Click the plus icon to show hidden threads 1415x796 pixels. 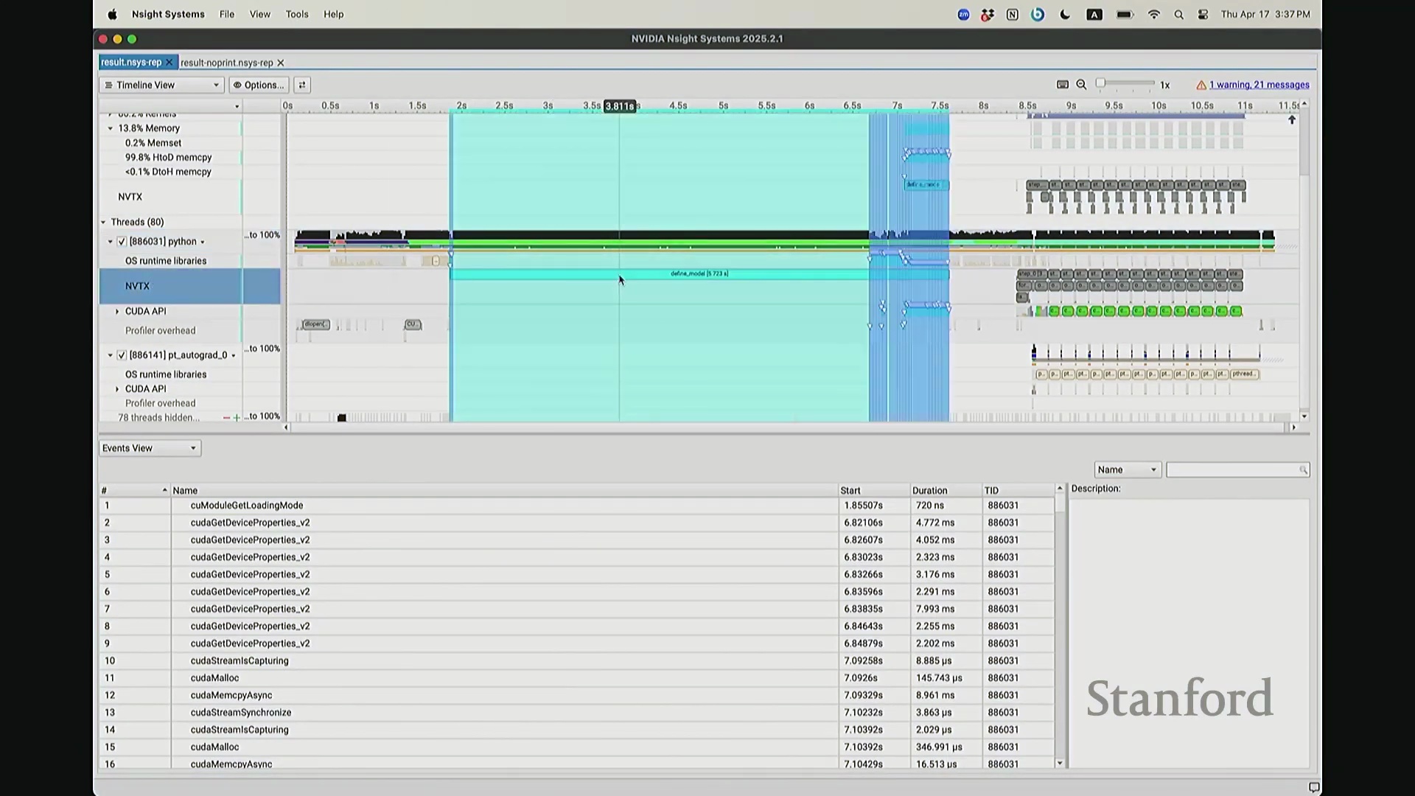237,418
